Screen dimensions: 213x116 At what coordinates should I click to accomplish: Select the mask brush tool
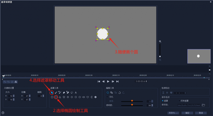click(56, 93)
